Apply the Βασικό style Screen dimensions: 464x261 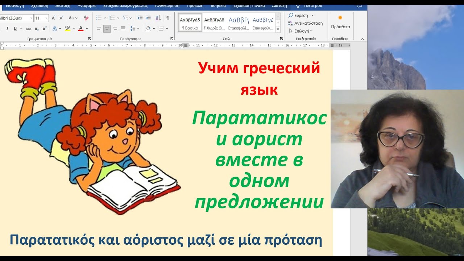[190, 22]
